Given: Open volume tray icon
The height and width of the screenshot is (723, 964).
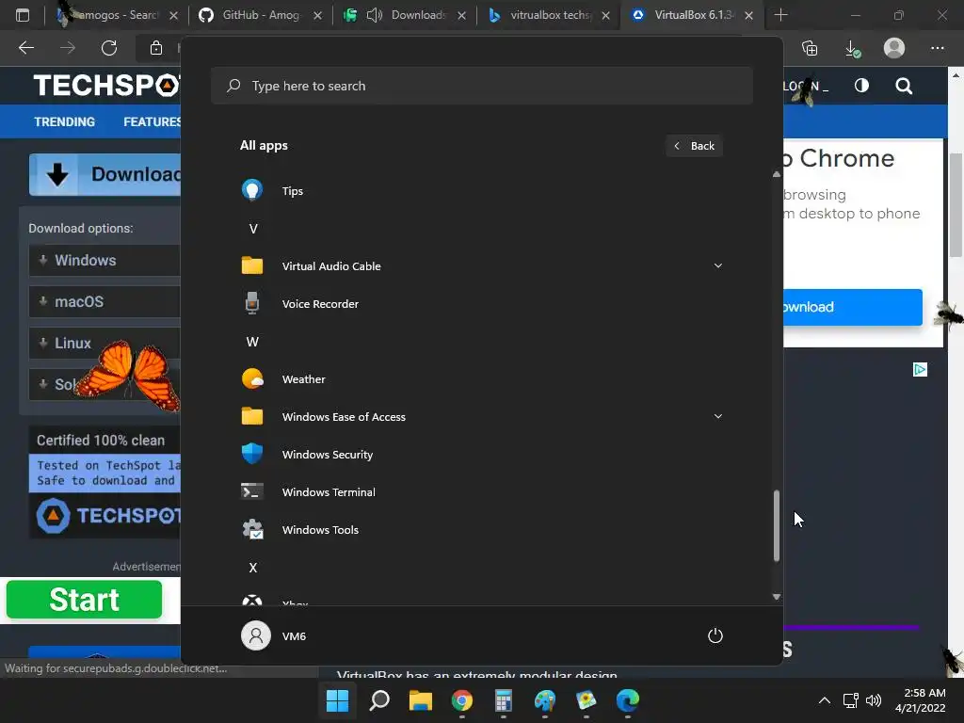Looking at the screenshot, I should click(x=873, y=700).
